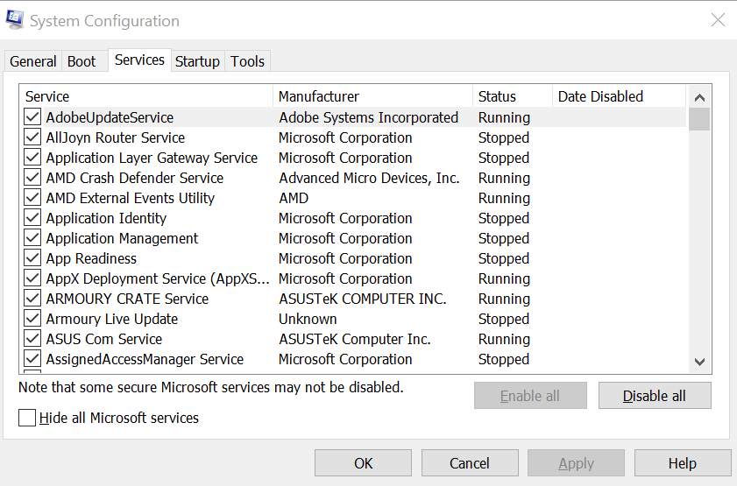737x486 pixels.
Task: Open Help for System Configuration
Action: point(682,463)
